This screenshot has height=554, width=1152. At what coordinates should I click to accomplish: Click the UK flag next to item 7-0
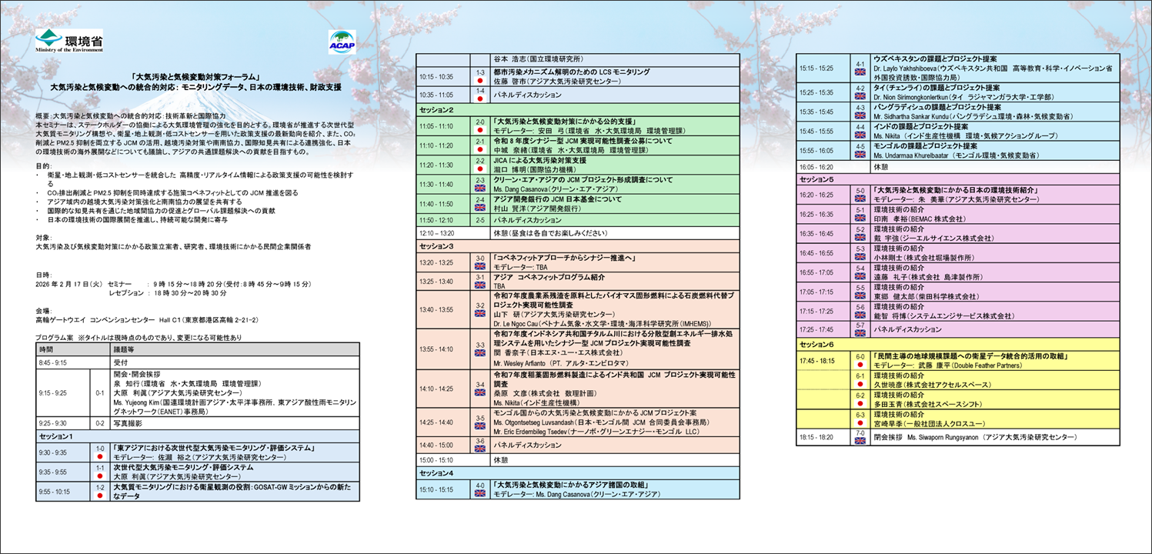[860, 441]
